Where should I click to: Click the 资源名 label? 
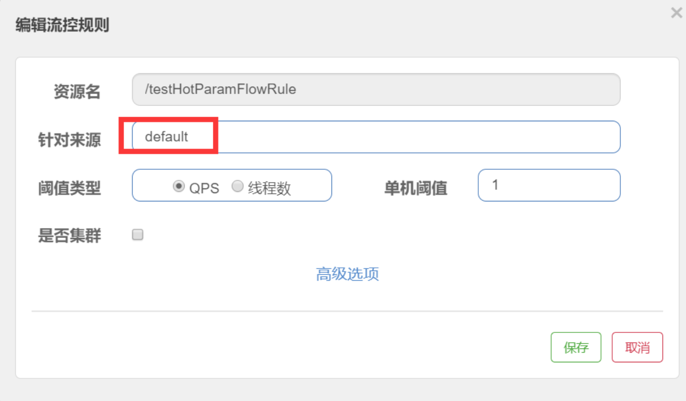click(x=77, y=91)
